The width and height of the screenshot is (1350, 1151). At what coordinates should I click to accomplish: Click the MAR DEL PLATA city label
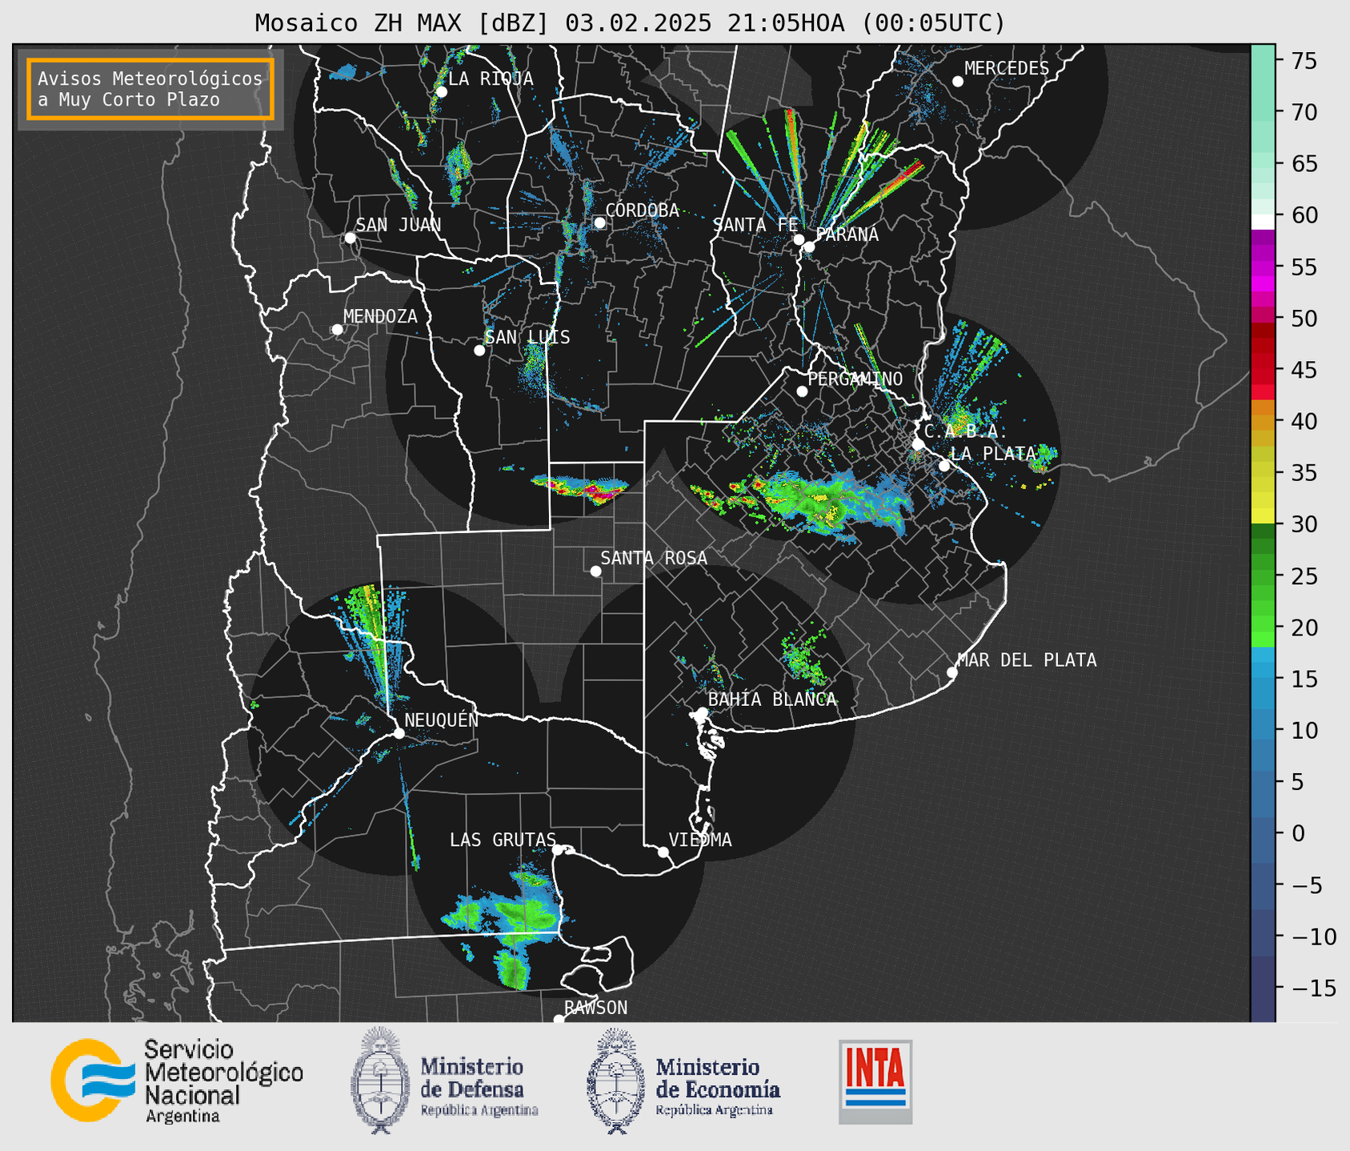pos(1027,660)
